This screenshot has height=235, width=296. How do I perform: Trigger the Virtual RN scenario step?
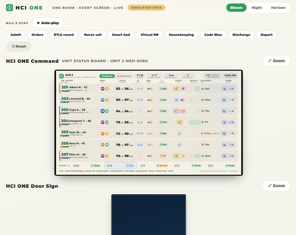(149, 35)
